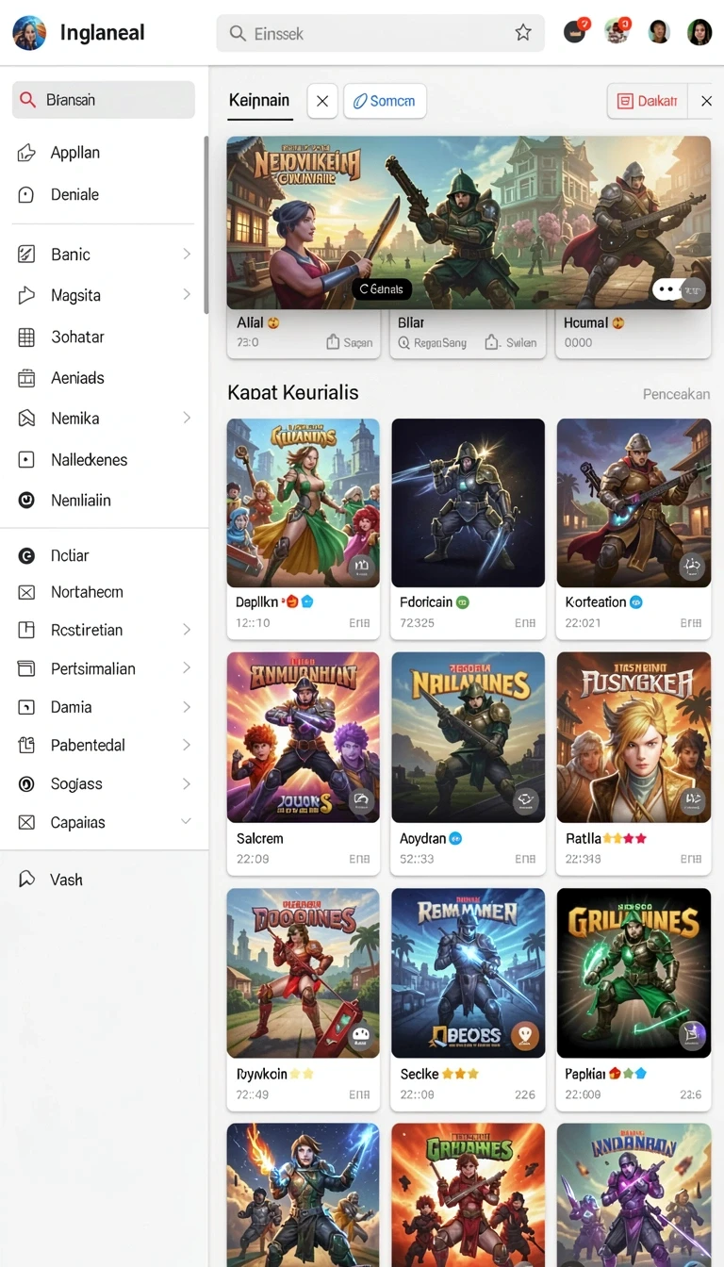This screenshot has width=724, height=1267.
Task: Open the Ratlla game thumbnail
Action: (633, 737)
